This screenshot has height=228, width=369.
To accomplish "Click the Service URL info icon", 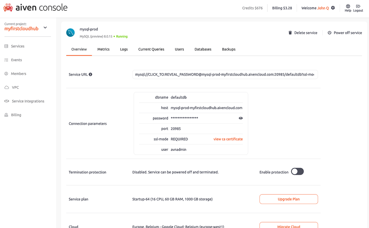I will pos(90,75).
